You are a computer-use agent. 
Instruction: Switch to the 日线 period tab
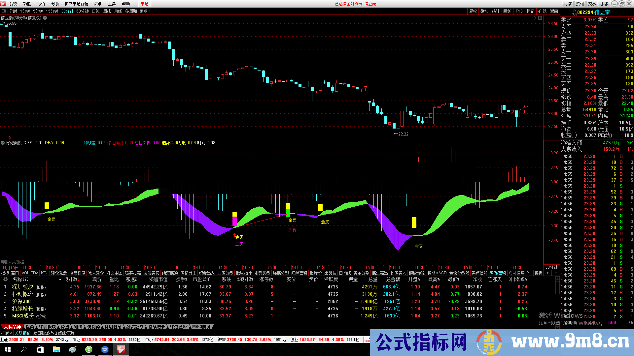pos(95,11)
